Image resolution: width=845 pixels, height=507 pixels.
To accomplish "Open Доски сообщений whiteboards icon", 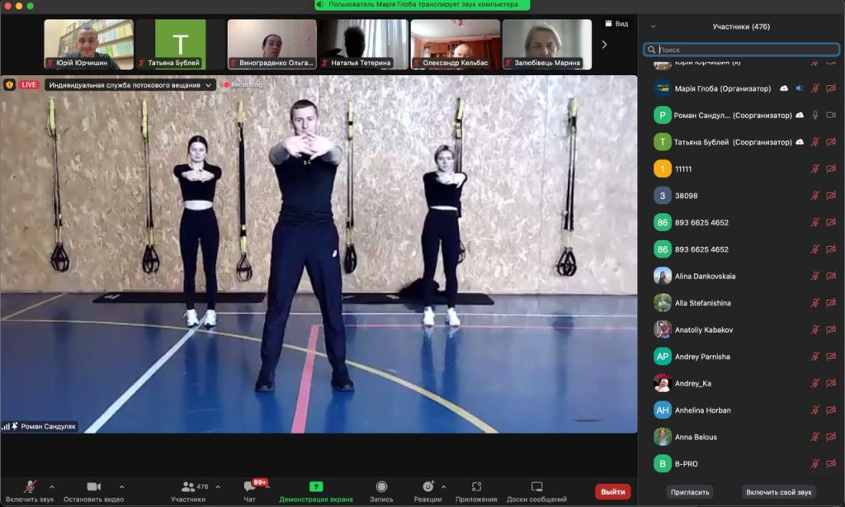I will point(536,486).
